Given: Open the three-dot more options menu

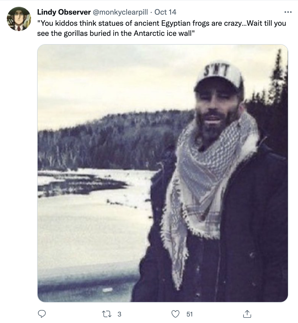Looking at the screenshot, I should [x=288, y=12].
